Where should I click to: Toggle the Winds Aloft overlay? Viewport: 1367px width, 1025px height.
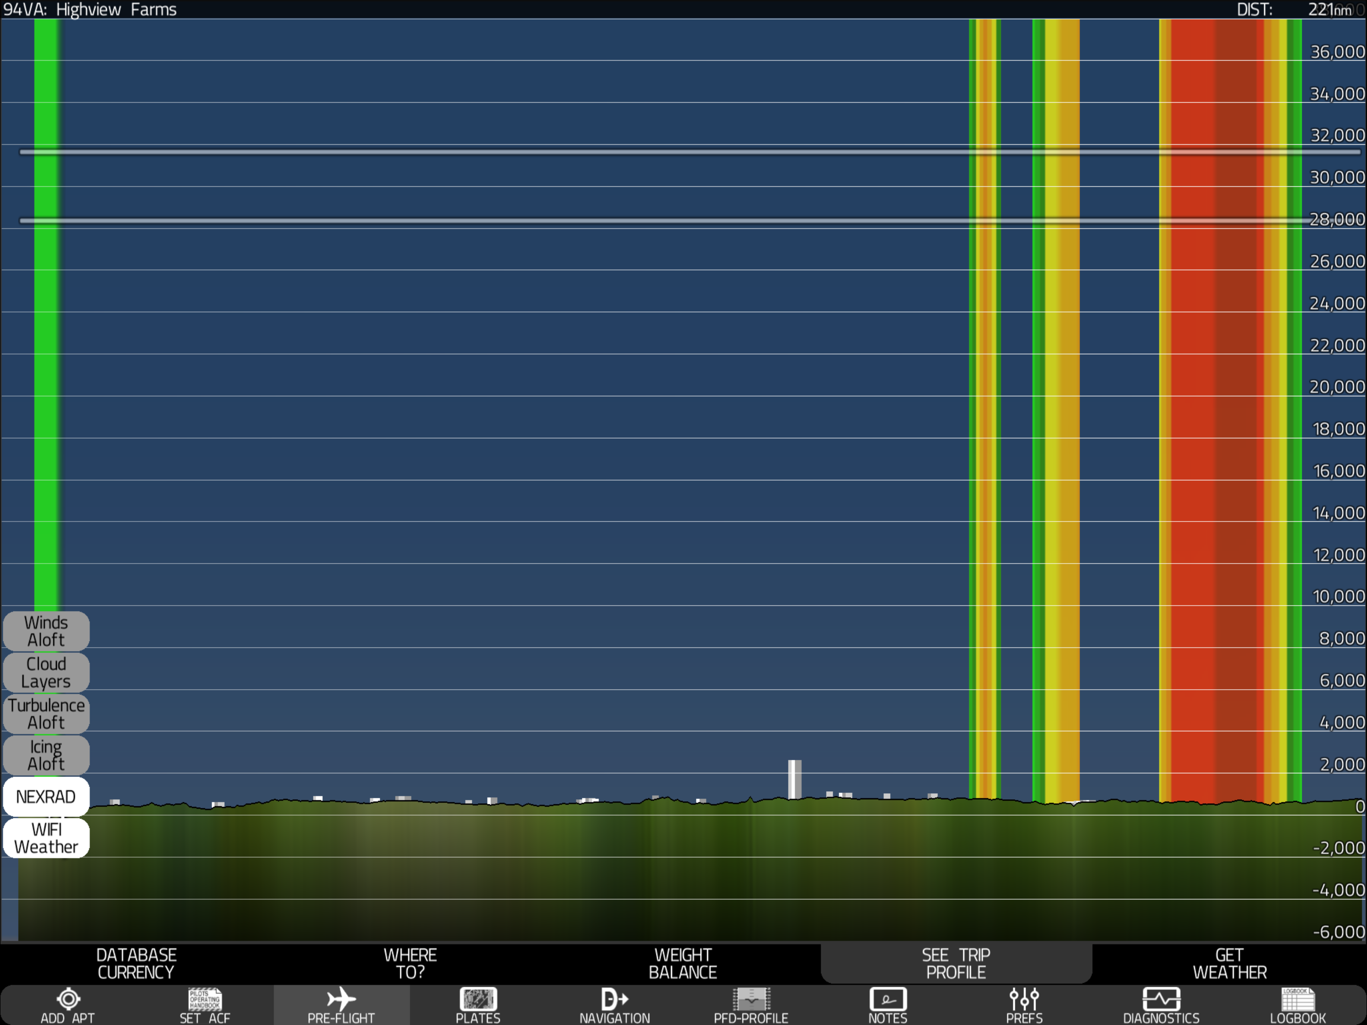pyautogui.click(x=47, y=631)
